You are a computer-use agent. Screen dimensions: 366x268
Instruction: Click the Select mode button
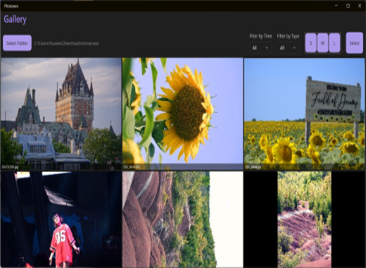click(355, 43)
